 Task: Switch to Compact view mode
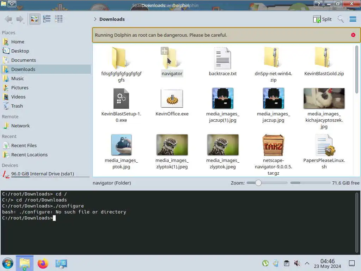pyautogui.click(x=47, y=19)
